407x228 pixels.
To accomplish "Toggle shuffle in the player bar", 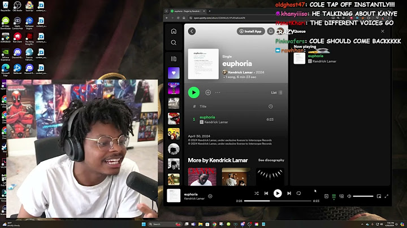I will click(x=257, y=193).
